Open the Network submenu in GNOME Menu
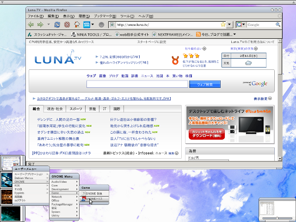This screenshot has width=296, height=222. (64, 197)
